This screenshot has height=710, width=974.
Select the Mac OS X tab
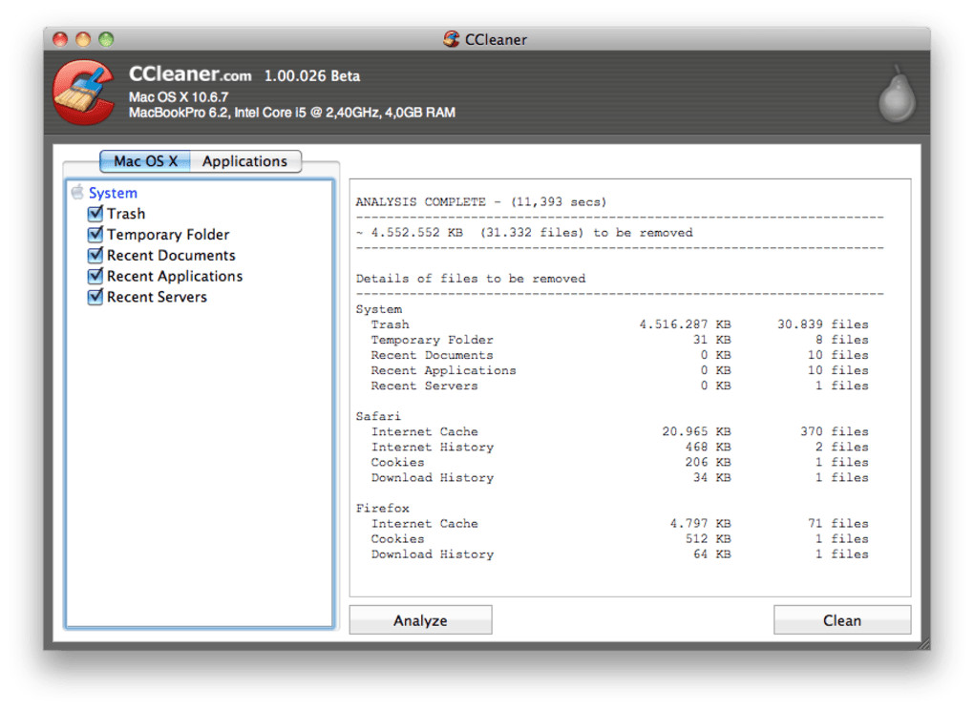(x=145, y=161)
